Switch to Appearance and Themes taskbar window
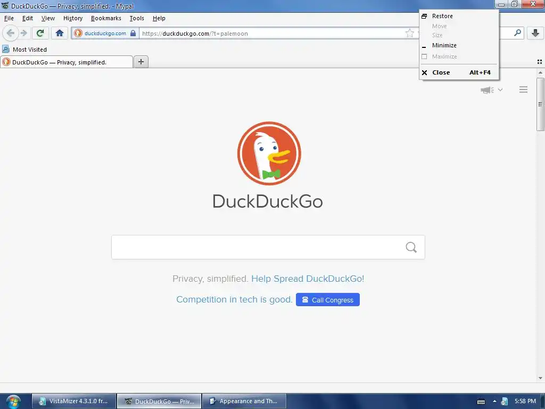 pos(244,401)
